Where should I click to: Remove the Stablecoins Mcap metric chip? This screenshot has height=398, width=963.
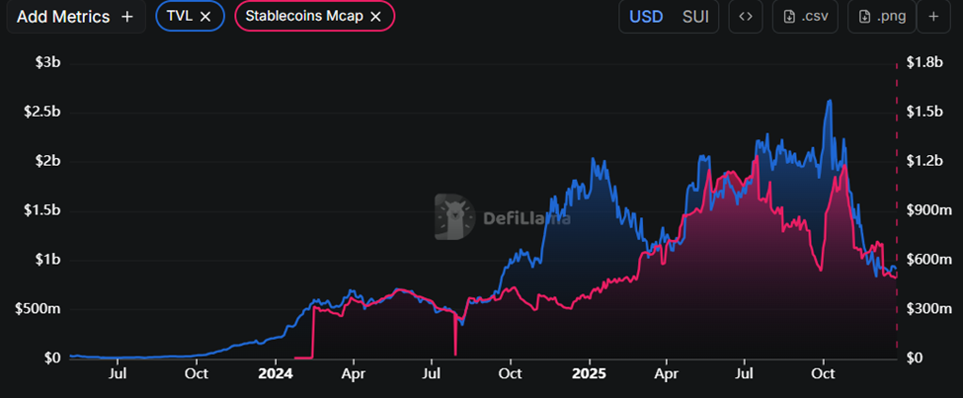coord(375,17)
